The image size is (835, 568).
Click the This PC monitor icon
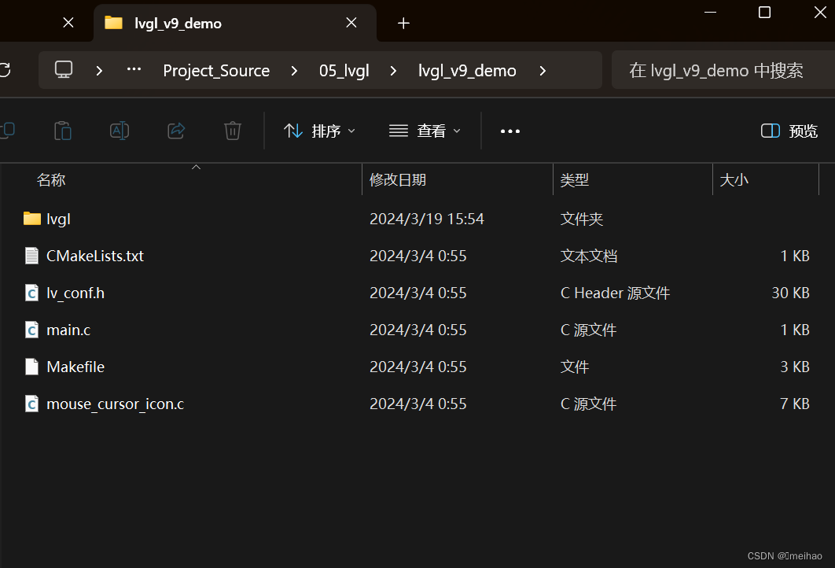click(64, 70)
